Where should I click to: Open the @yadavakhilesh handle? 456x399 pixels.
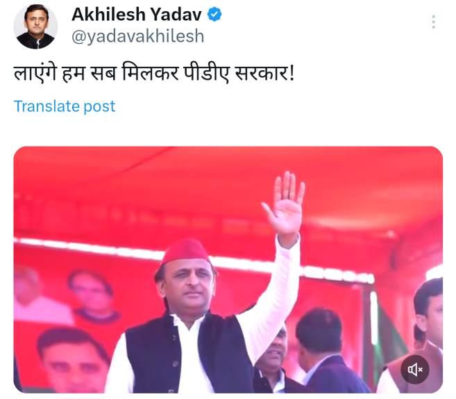138,36
